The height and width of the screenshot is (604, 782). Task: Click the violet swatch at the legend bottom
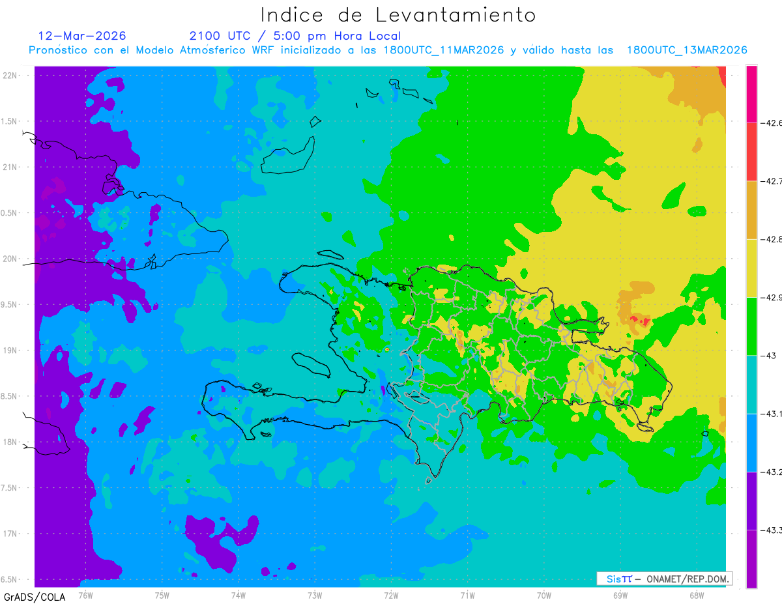pos(751,559)
